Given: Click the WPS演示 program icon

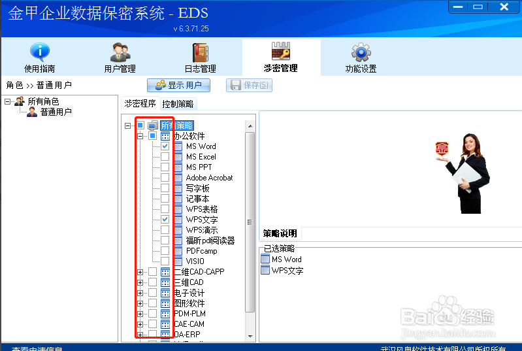Looking at the screenshot, I should pyautogui.click(x=178, y=230).
